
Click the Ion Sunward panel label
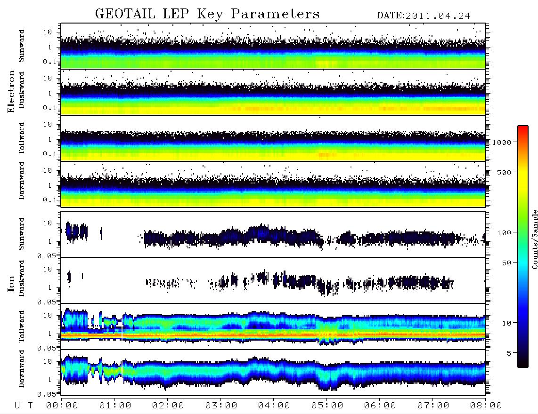(x=22, y=234)
